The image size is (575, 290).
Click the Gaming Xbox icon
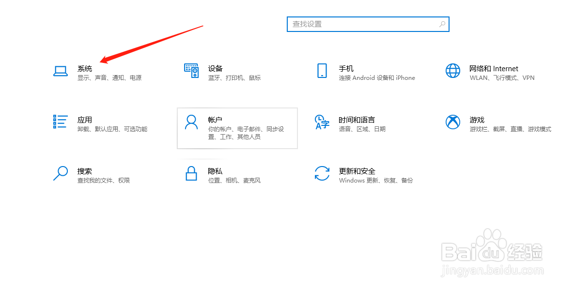click(453, 122)
